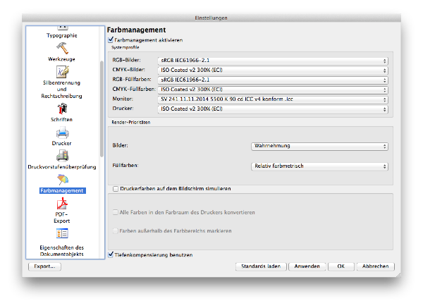Select the Typographie sidebar entry

pyautogui.click(x=62, y=35)
